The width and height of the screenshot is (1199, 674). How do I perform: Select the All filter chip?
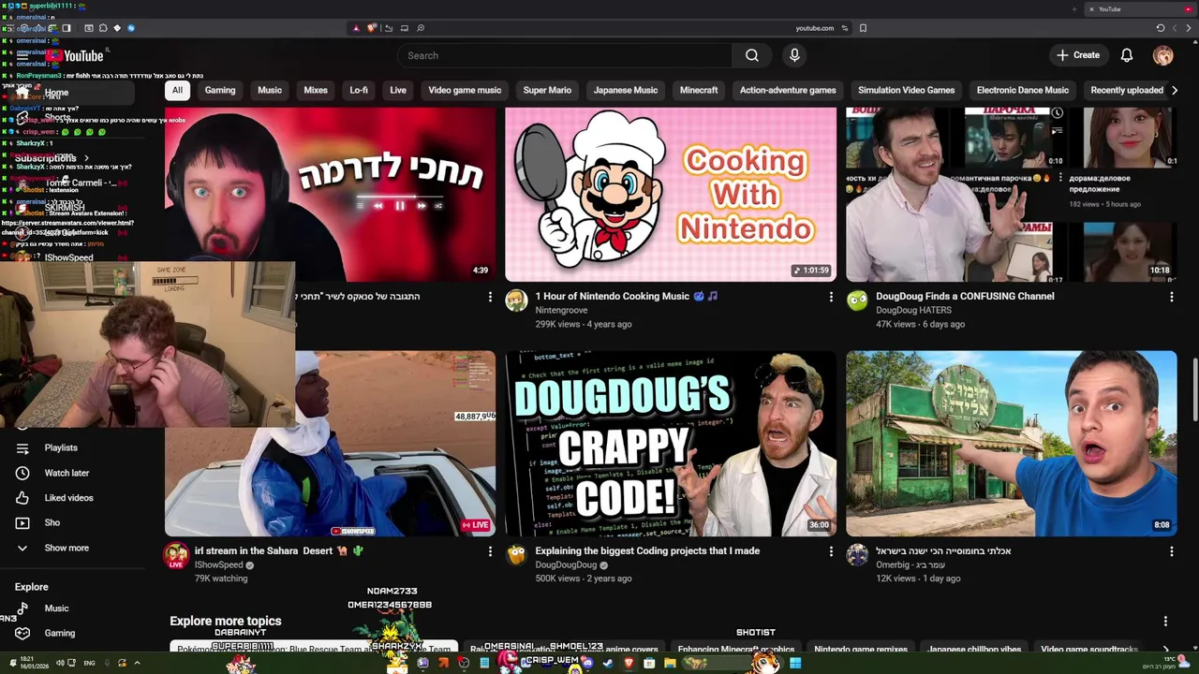(x=177, y=90)
